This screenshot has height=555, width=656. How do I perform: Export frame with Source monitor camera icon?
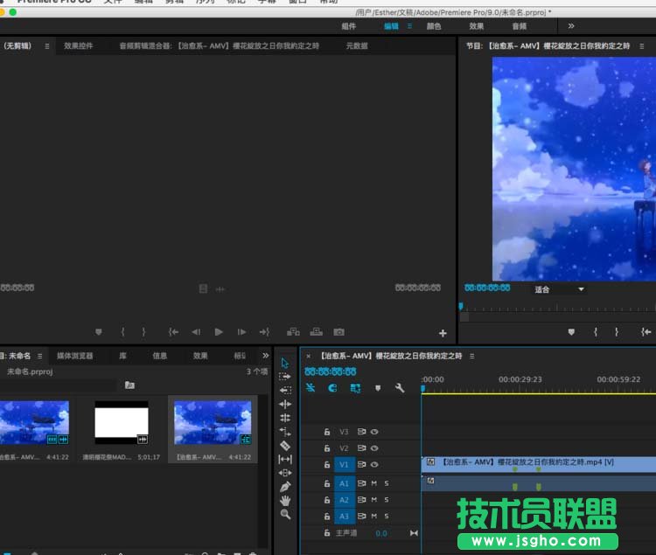338,332
